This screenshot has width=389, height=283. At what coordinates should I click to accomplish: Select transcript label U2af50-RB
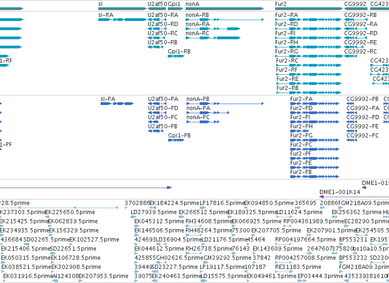pyautogui.click(x=162, y=42)
